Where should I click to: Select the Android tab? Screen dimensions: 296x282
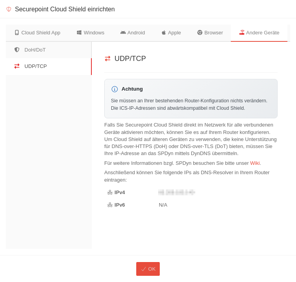point(133,33)
